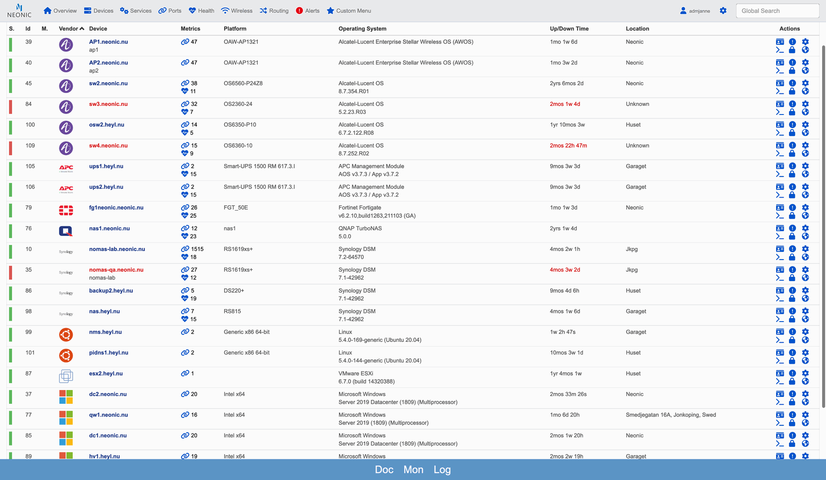826x480 pixels.
Task: Click the Log link in bottom bar
Action: pyautogui.click(x=442, y=470)
